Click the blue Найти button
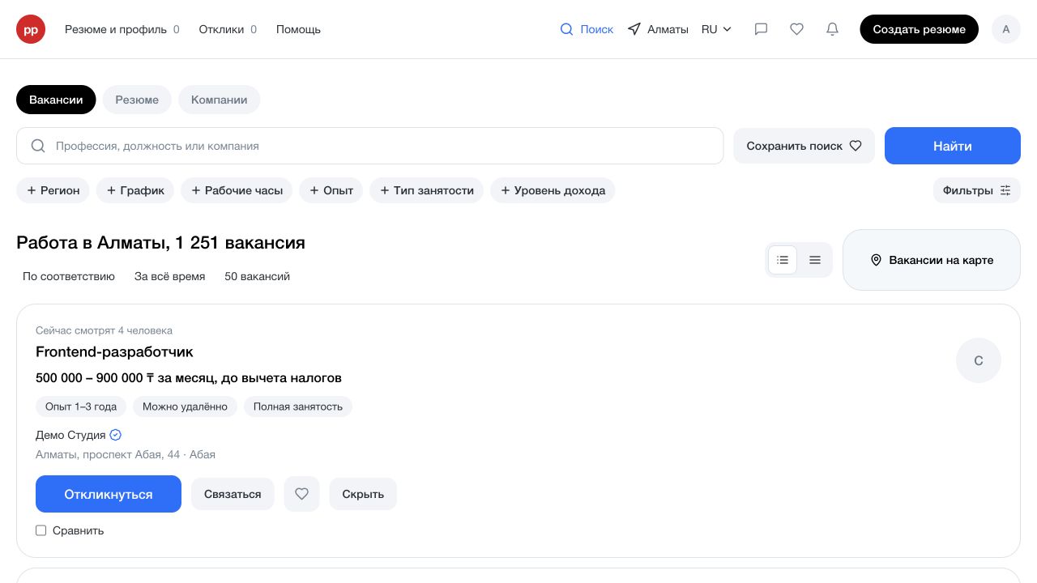1037x583 pixels. click(x=953, y=146)
